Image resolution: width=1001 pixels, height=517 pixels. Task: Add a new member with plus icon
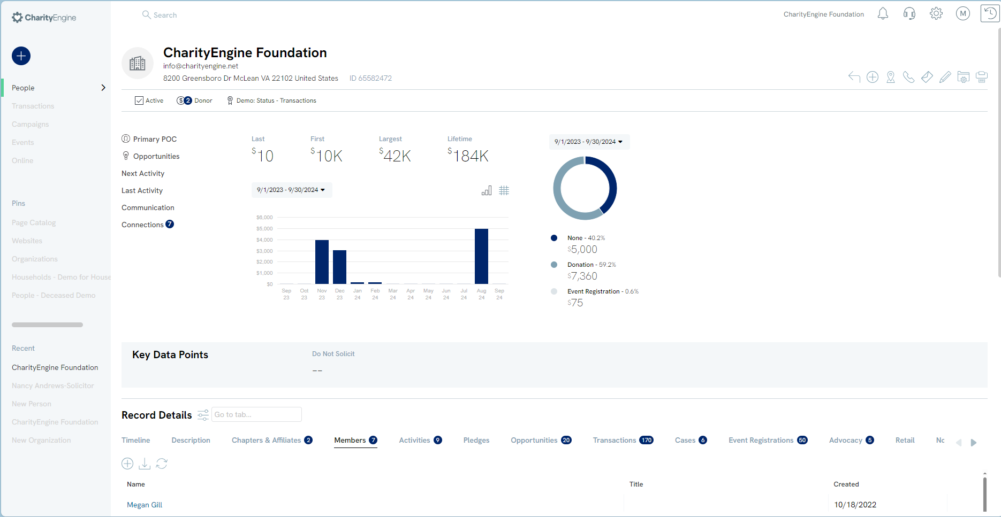click(x=127, y=464)
